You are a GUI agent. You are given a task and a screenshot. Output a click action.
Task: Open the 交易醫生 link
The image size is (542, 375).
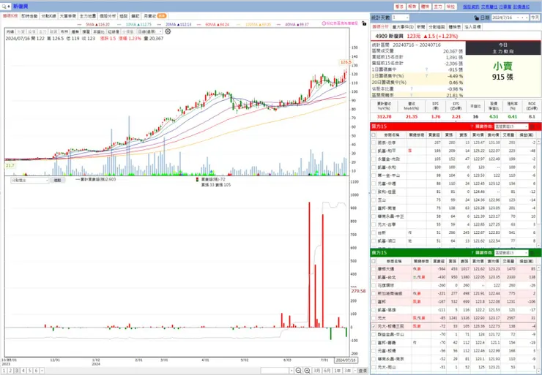(488, 7)
